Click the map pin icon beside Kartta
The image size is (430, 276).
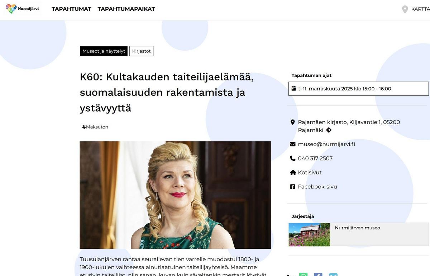coord(405,9)
